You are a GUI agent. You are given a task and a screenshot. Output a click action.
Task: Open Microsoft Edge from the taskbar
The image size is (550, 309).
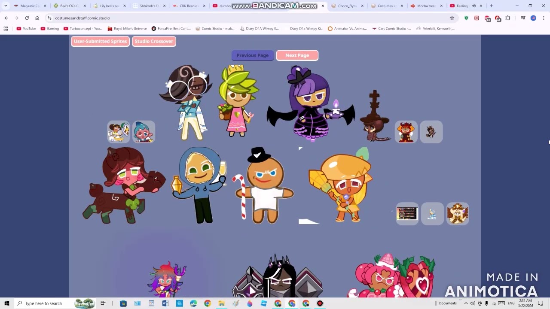coord(193,303)
